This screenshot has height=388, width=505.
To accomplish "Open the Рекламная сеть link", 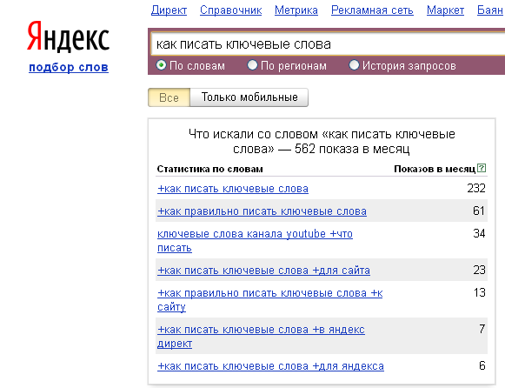I will tap(372, 10).
